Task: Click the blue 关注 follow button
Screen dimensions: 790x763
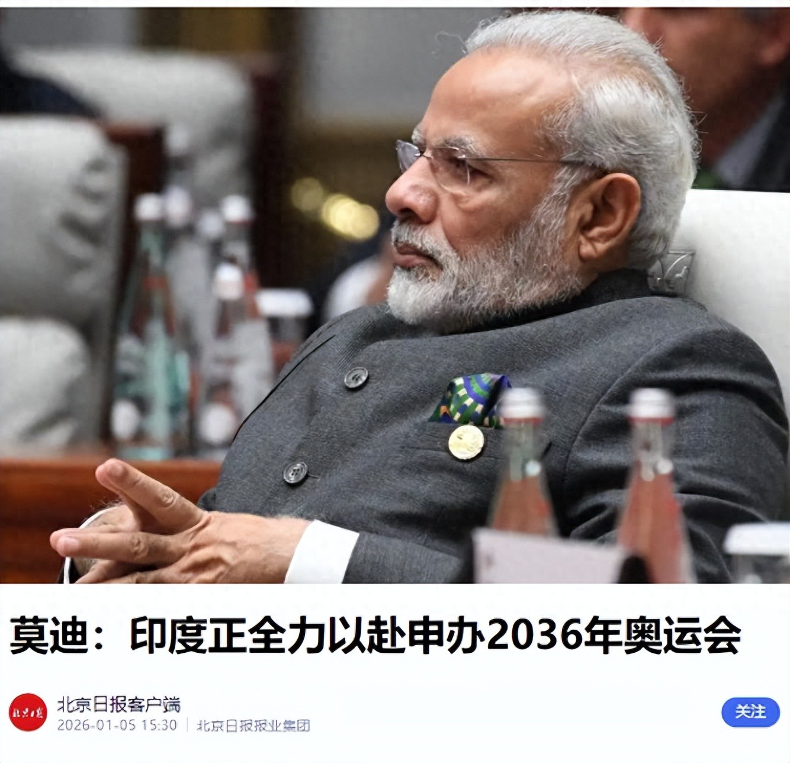Action: 750,711
